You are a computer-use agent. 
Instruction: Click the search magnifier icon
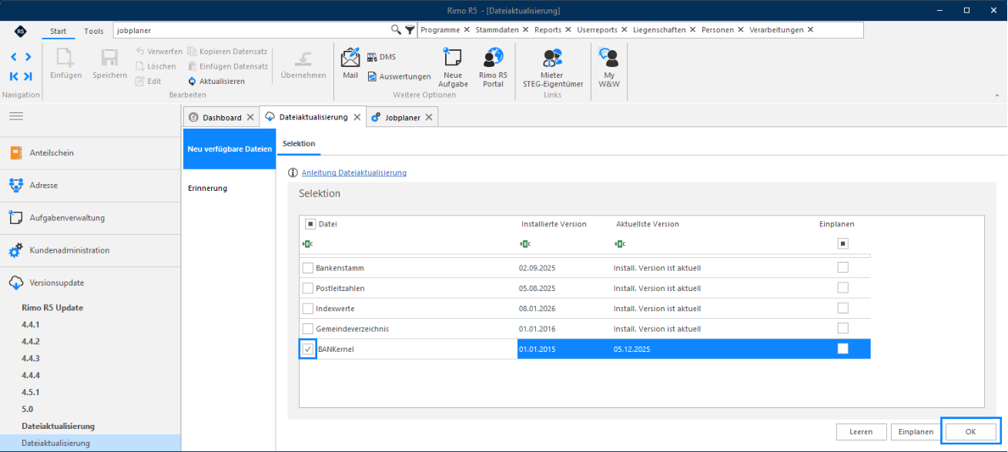pos(396,30)
